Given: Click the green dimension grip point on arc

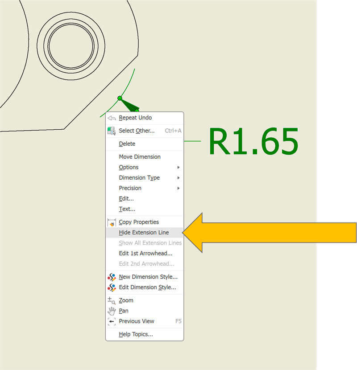Looking at the screenshot, I should tap(120, 98).
